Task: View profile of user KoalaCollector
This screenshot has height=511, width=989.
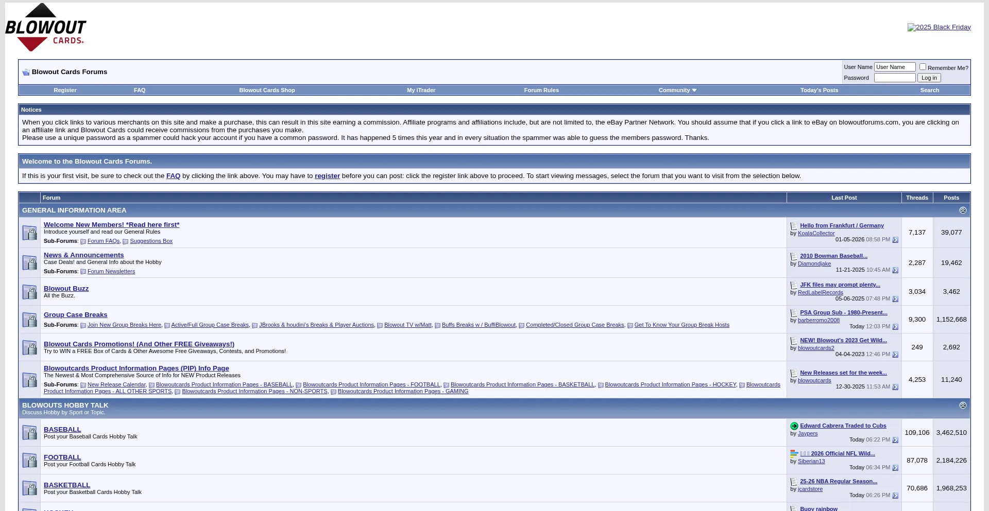Action: pos(816,234)
